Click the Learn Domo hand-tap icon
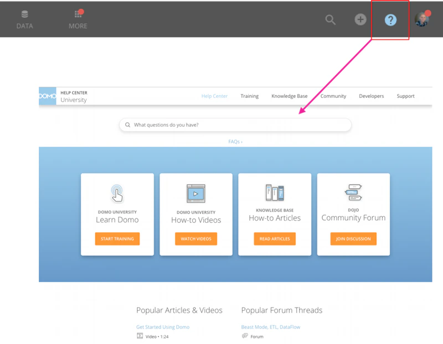Screen dimensions: 443x344 117,194
